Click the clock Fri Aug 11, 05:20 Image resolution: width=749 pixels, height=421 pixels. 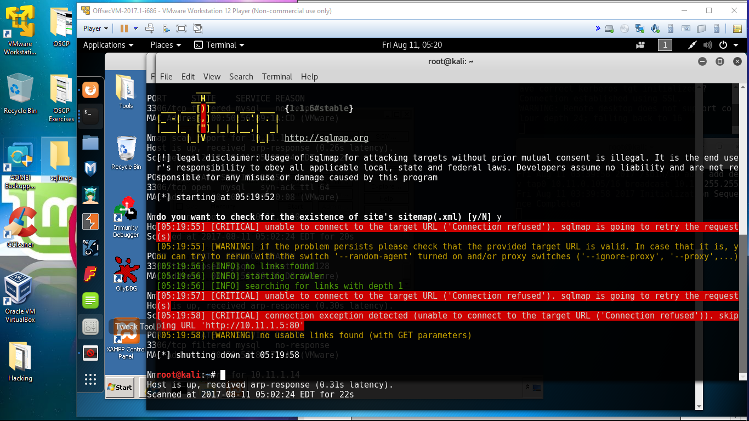(412, 45)
